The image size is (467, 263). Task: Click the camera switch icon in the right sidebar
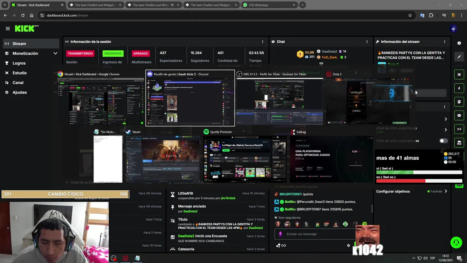click(459, 142)
